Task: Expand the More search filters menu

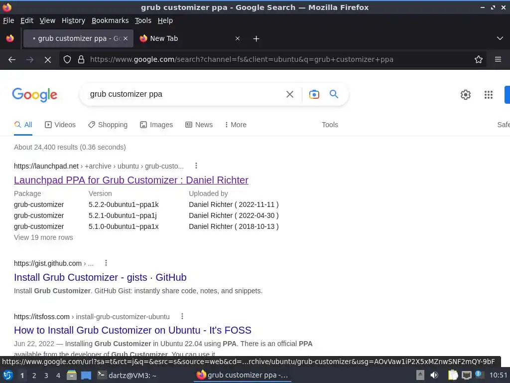Action: pos(236,125)
